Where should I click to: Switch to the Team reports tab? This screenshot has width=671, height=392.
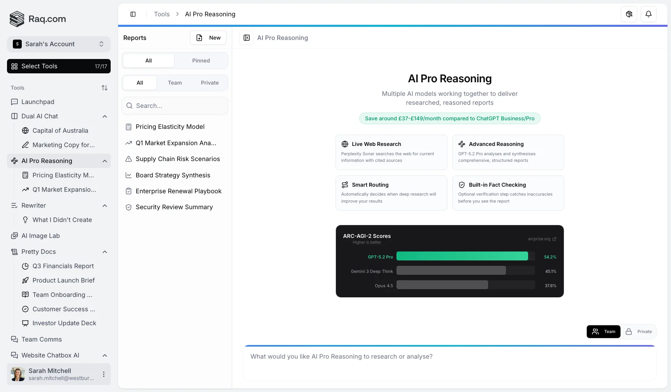(x=175, y=83)
